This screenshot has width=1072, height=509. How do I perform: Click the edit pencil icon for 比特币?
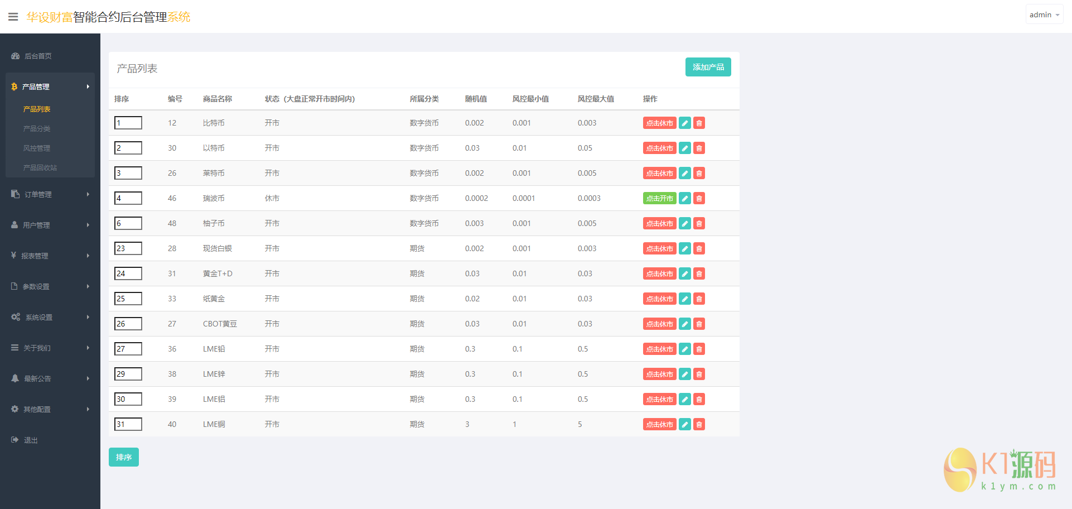tap(685, 123)
